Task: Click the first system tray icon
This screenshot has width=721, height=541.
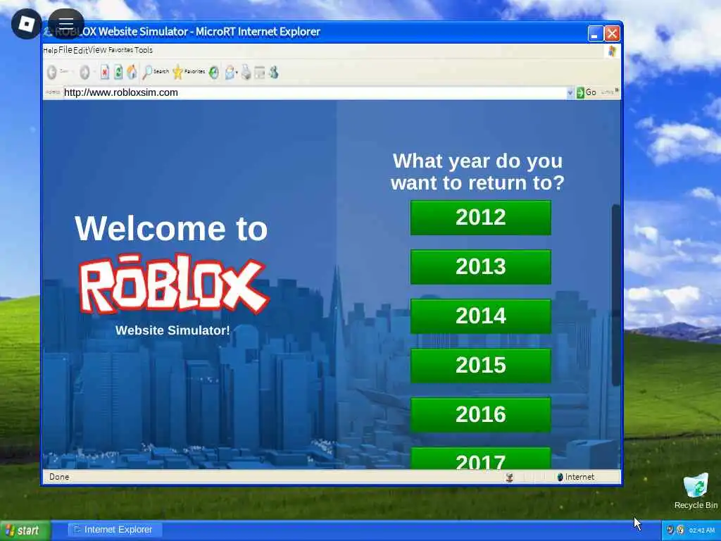Action: click(670, 530)
